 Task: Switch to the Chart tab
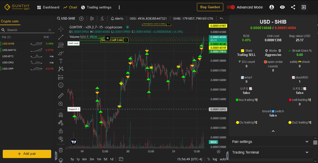(70, 7)
